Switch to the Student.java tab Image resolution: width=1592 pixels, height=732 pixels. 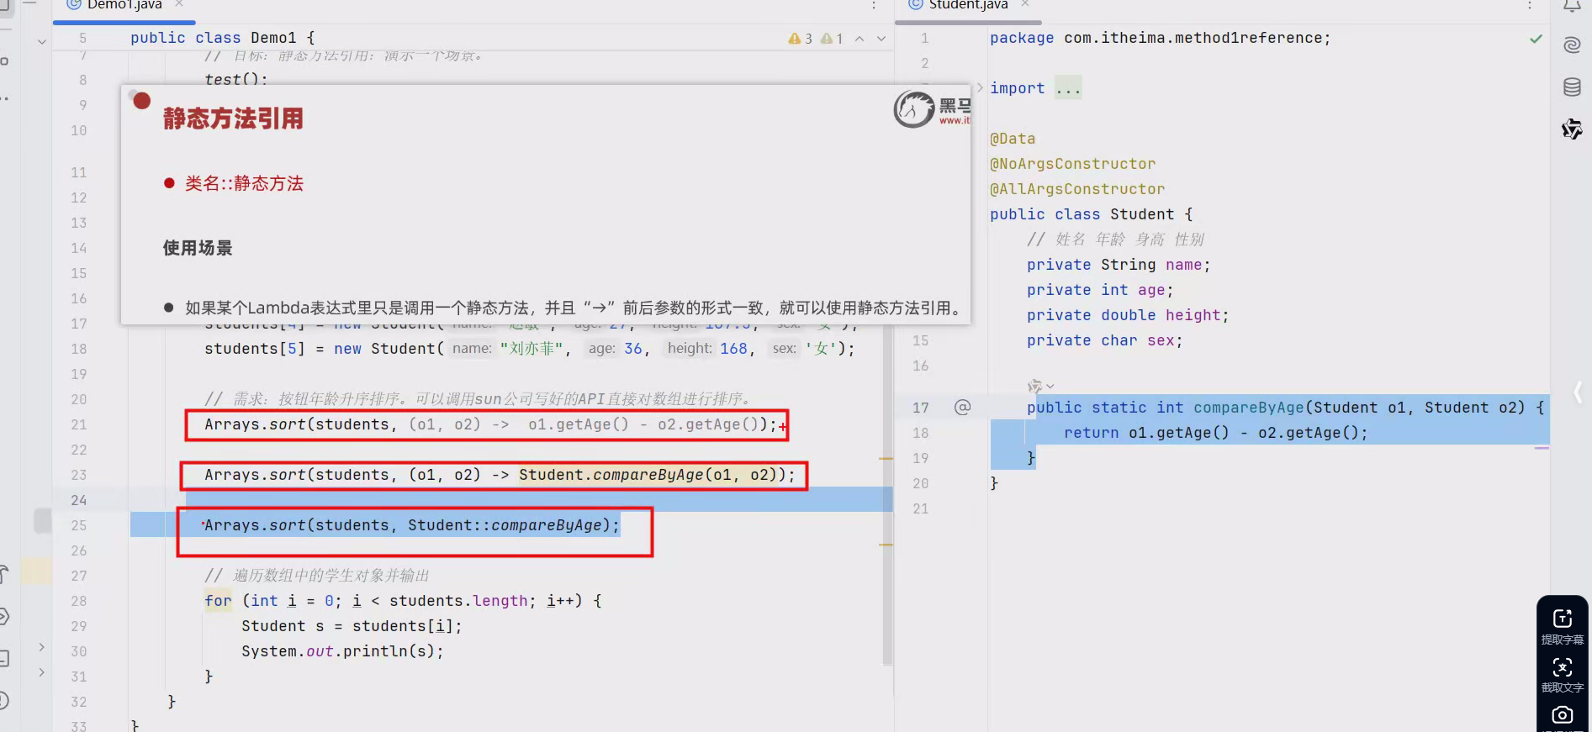(968, 5)
